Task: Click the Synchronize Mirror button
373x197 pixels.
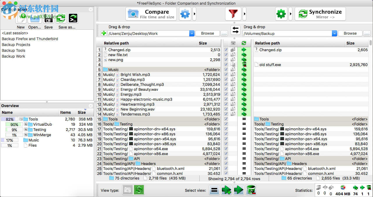Action: click(320, 14)
